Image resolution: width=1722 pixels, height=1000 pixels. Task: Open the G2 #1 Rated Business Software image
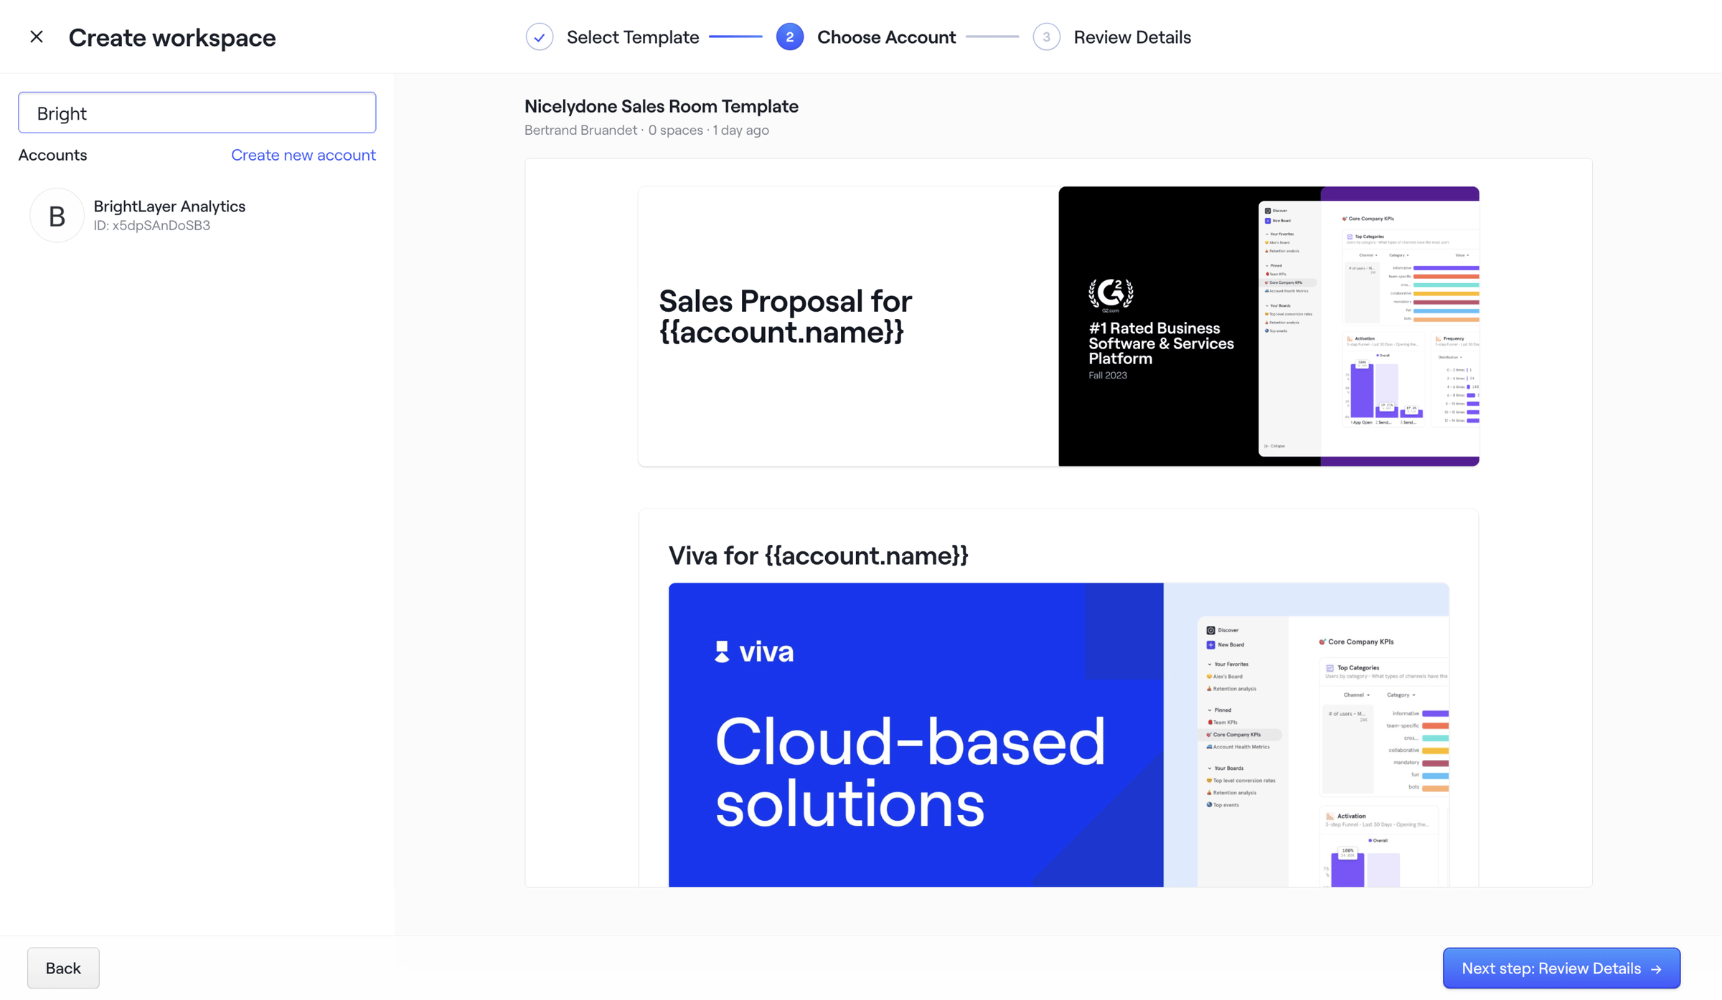click(1269, 326)
